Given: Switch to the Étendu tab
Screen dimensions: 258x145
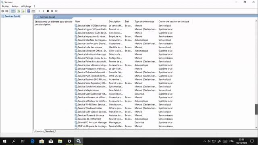Looking at the screenshot, I should click(39, 131).
